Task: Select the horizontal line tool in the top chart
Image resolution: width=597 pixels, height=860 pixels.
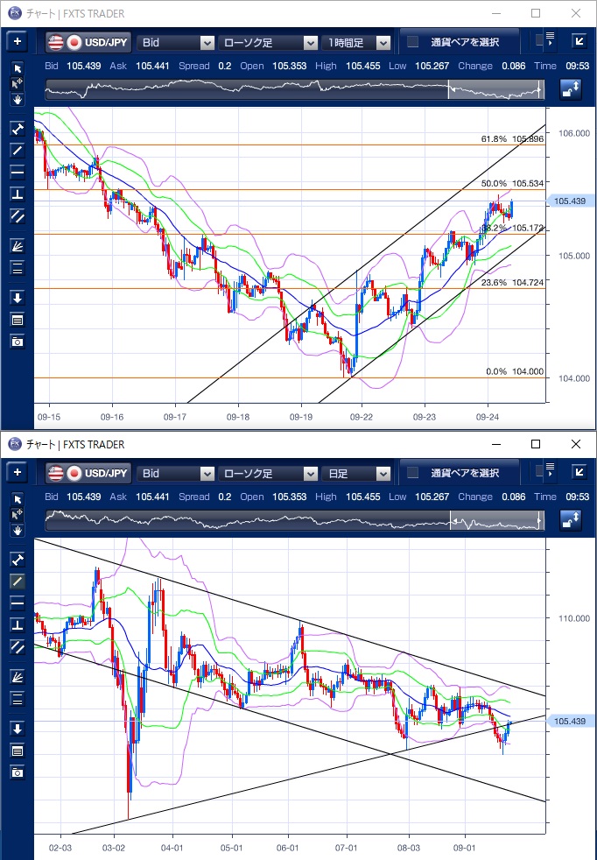Action: pyautogui.click(x=18, y=172)
